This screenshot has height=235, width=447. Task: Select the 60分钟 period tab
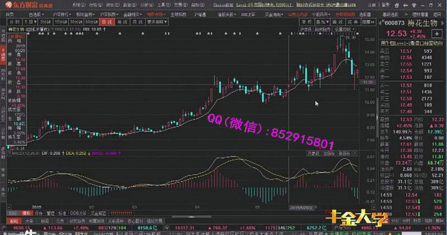pyautogui.click(x=92, y=22)
